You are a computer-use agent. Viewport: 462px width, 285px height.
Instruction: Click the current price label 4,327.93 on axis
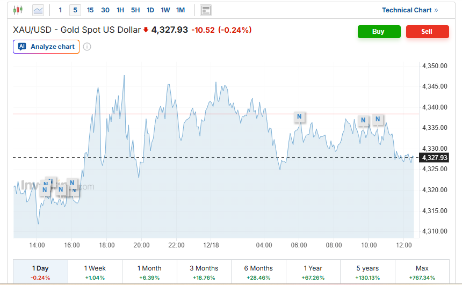[x=435, y=157]
